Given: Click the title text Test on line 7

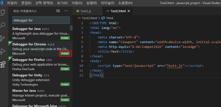Looking at the screenshot, I should (115, 52).
